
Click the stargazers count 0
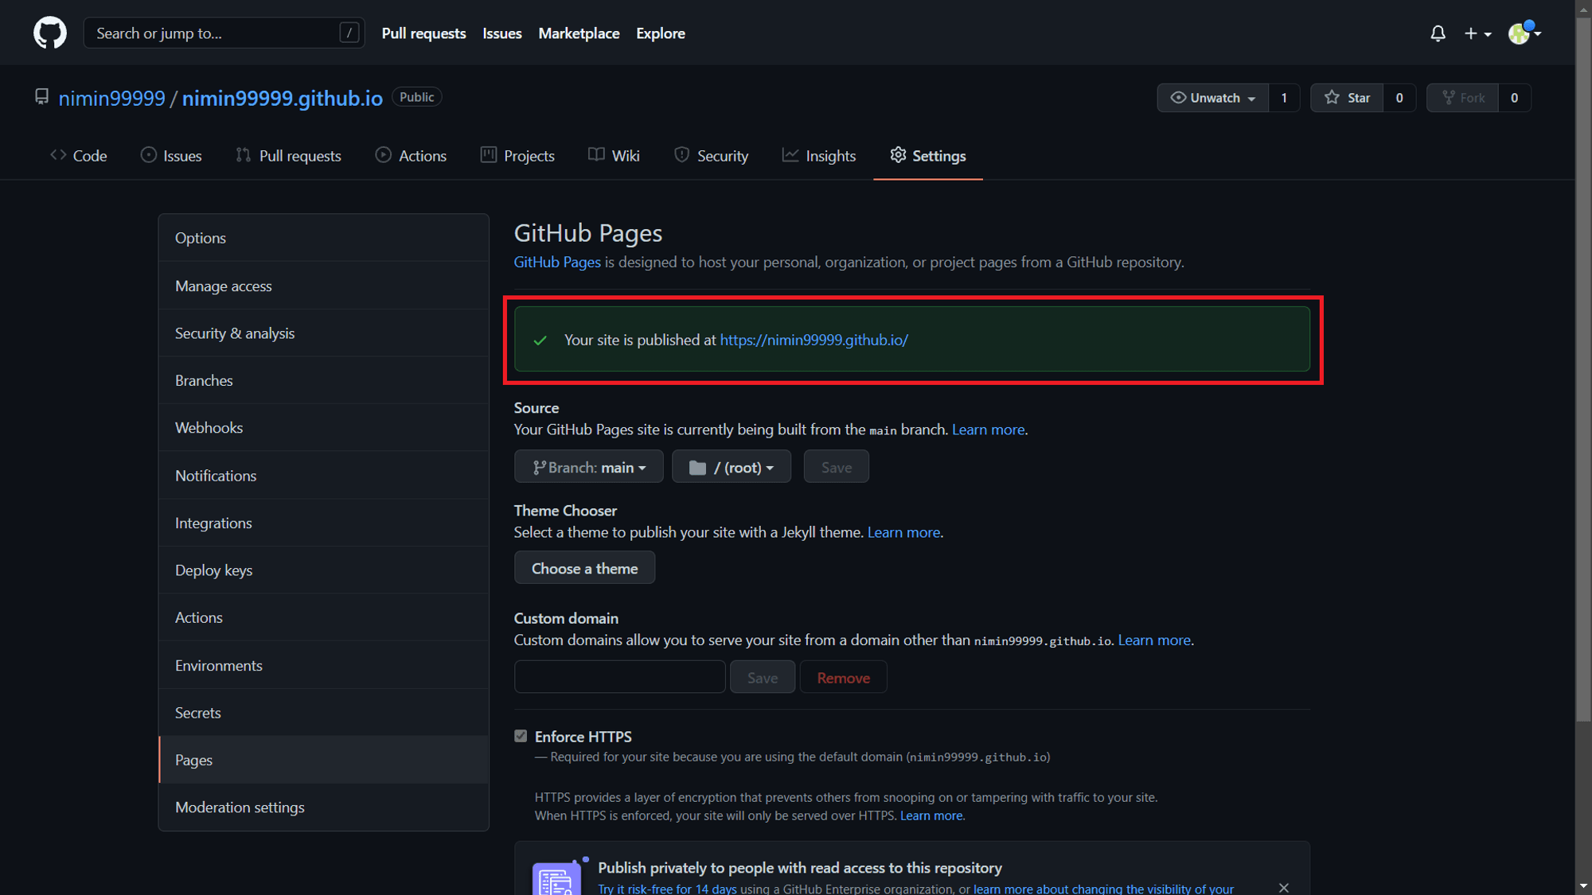click(1399, 98)
